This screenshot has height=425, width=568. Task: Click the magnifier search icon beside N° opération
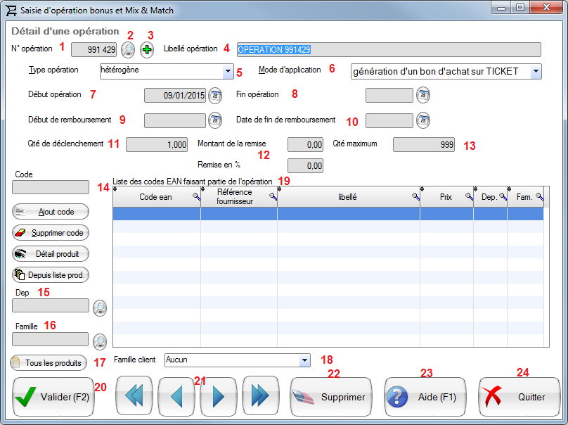pos(128,49)
